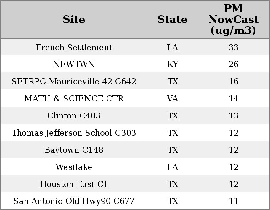The height and width of the screenshot is (210, 270).
Task: Select the Clinton C403 site cell
Action: tap(74, 115)
